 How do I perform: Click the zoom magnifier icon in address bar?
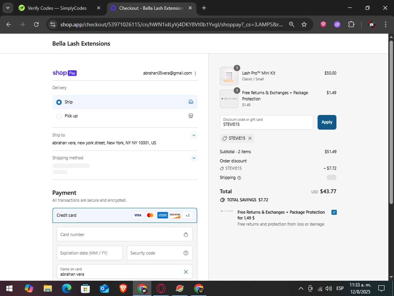[292, 24]
